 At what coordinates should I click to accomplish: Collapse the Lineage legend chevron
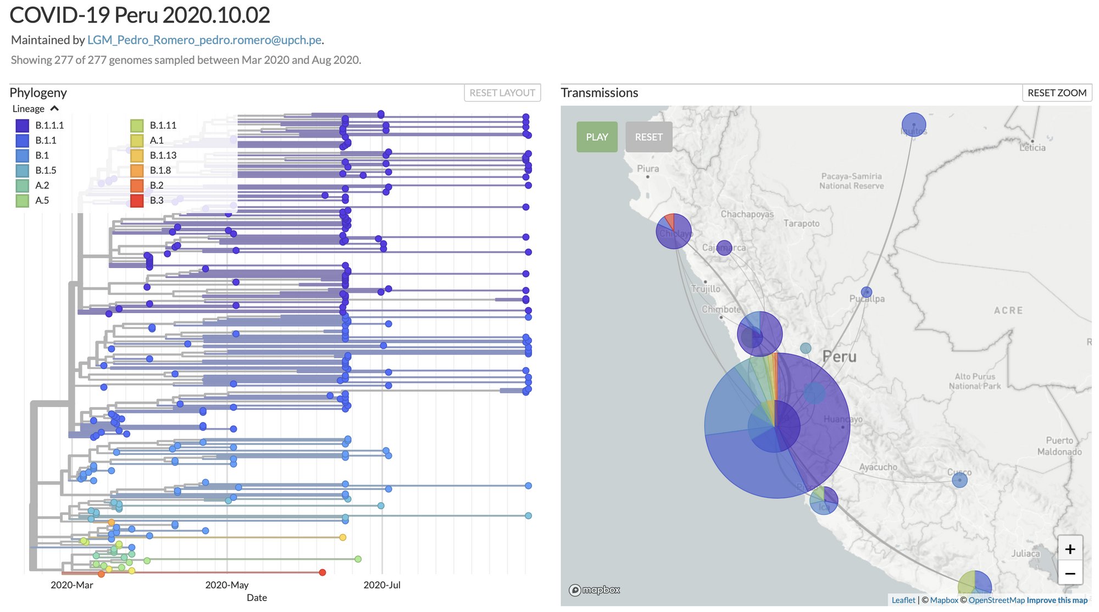point(54,109)
